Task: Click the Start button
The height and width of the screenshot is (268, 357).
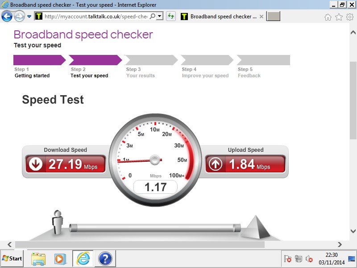Action: pyautogui.click(x=12, y=258)
